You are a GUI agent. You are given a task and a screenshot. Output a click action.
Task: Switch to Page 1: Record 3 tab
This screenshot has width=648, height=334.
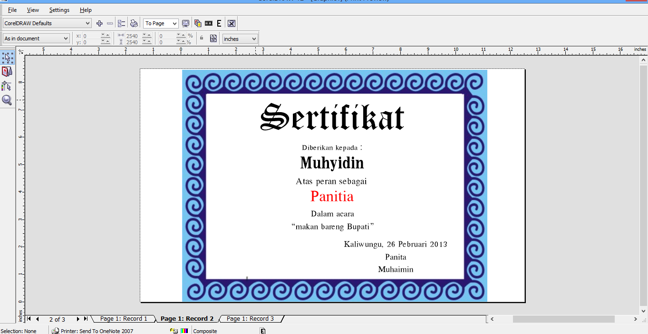(250, 319)
